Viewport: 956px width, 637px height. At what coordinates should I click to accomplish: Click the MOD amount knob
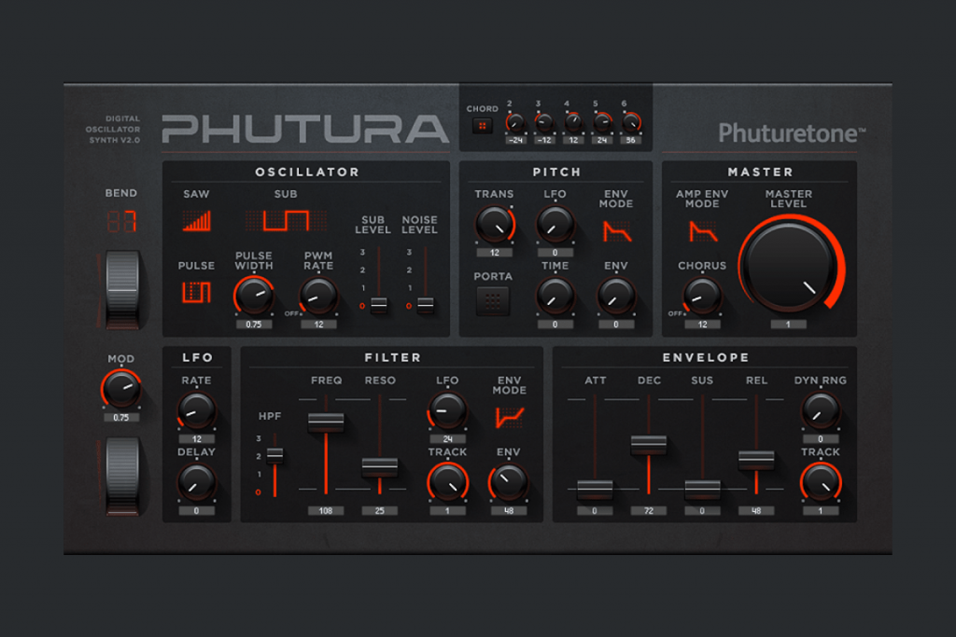pyautogui.click(x=120, y=389)
